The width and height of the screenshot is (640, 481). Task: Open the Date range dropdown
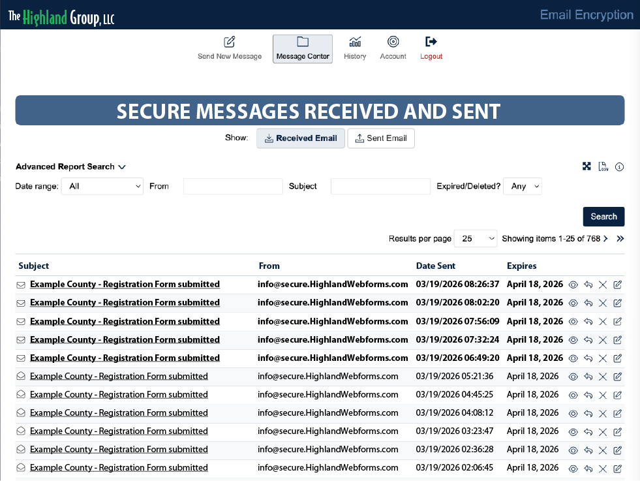[102, 186]
